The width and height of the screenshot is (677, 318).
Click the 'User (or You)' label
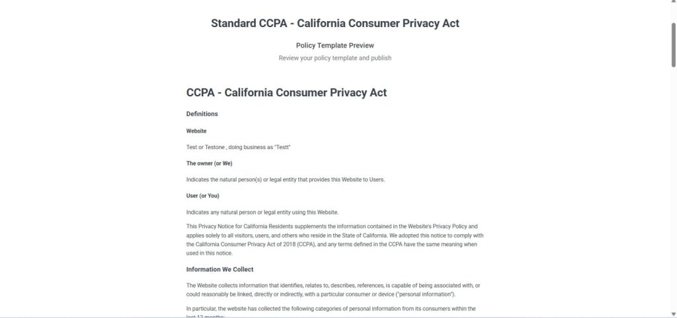pyautogui.click(x=203, y=196)
